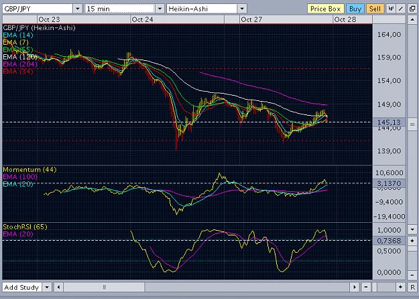Image resolution: width=419 pixels, height=299 pixels.
Task: Click the 139,00 price axis label
Action: click(x=389, y=151)
